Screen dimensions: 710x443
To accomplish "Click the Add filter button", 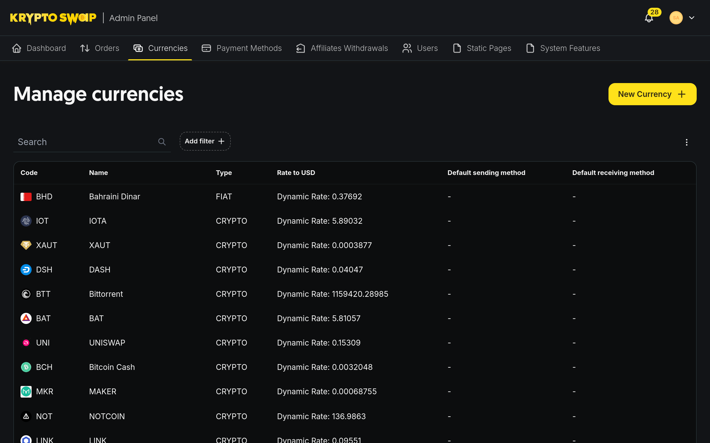I will (x=205, y=141).
